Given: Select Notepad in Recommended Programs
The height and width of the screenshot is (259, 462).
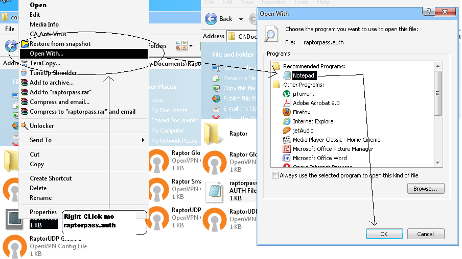Looking at the screenshot, I should [304, 75].
